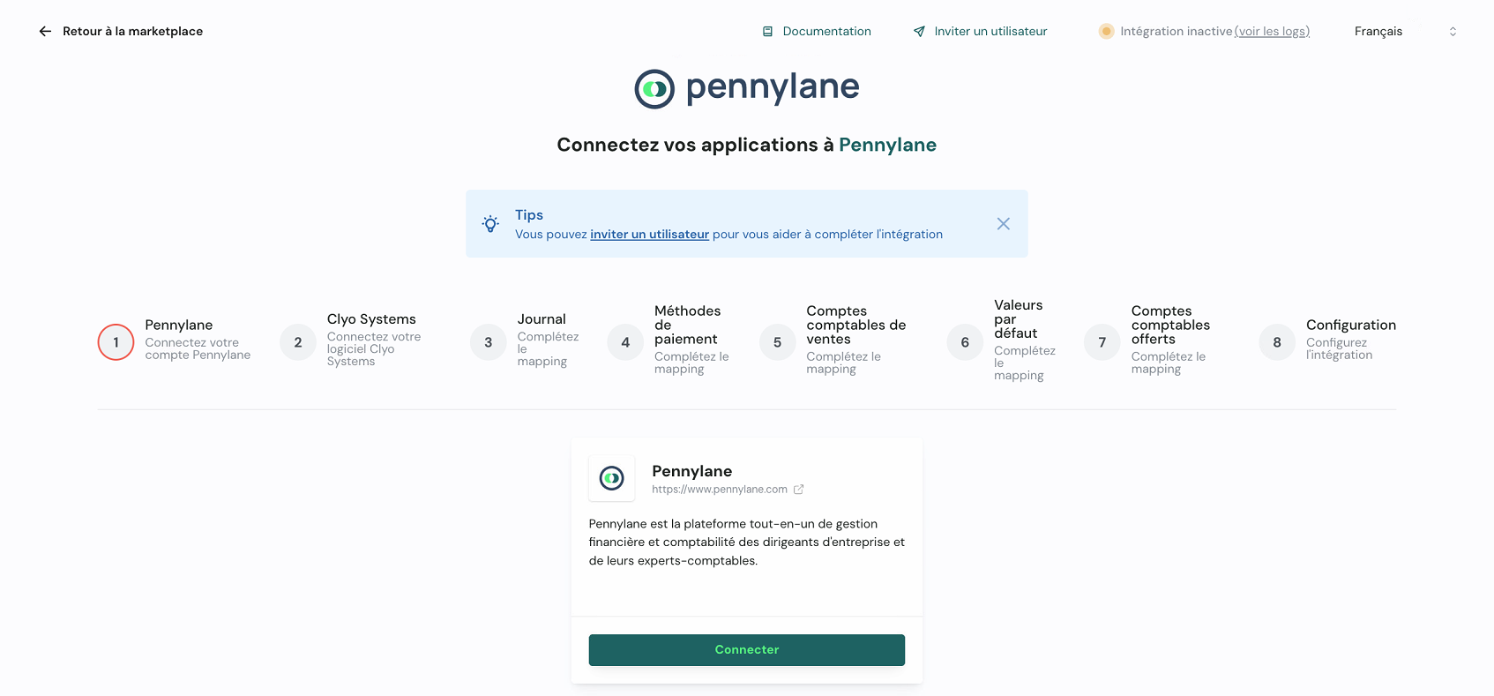Open step 5 Comptes comptables de ventes
Screen dimensions: 1494x696
[x=777, y=342]
